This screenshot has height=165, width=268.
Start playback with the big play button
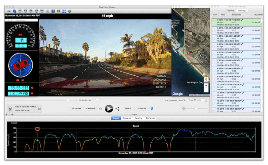click(x=109, y=108)
